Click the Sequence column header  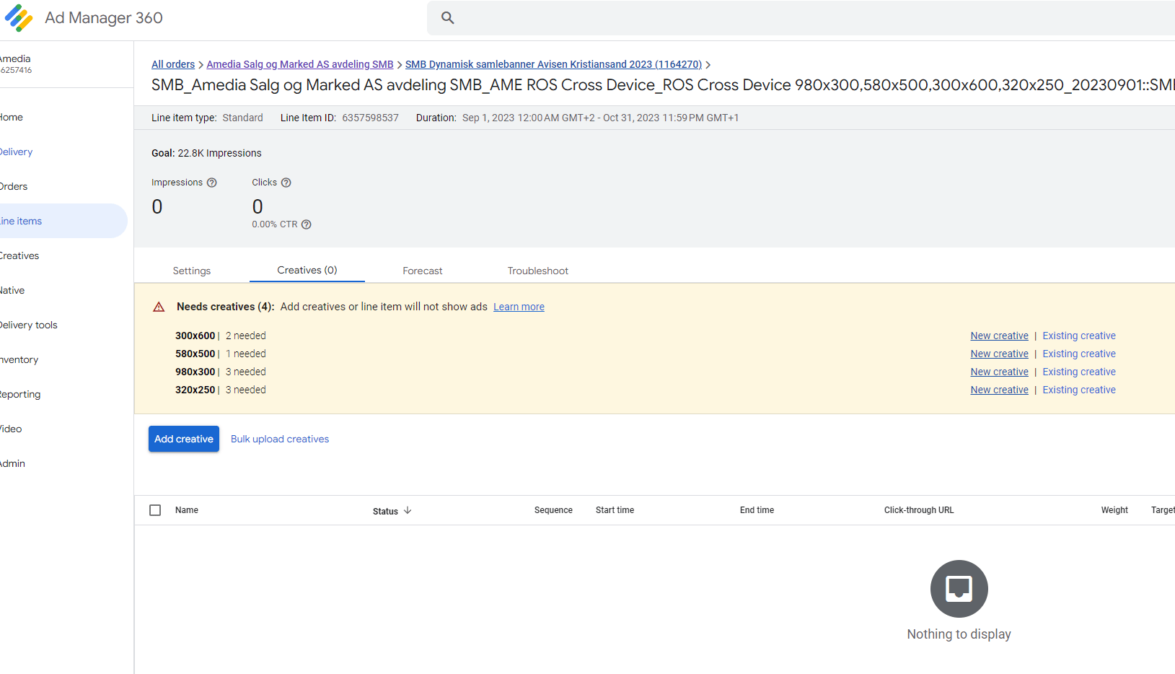click(553, 510)
